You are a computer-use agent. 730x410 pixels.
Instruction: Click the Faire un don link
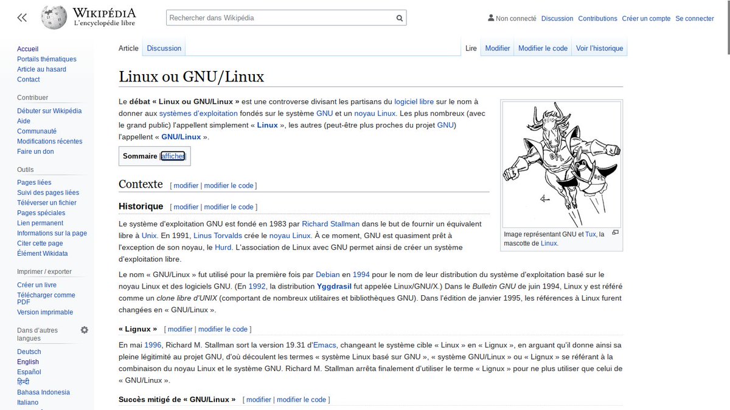[35, 151]
